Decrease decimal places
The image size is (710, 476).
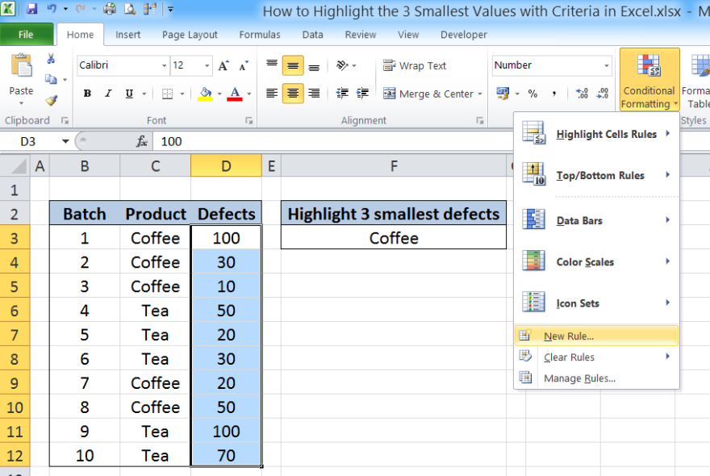click(602, 93)
